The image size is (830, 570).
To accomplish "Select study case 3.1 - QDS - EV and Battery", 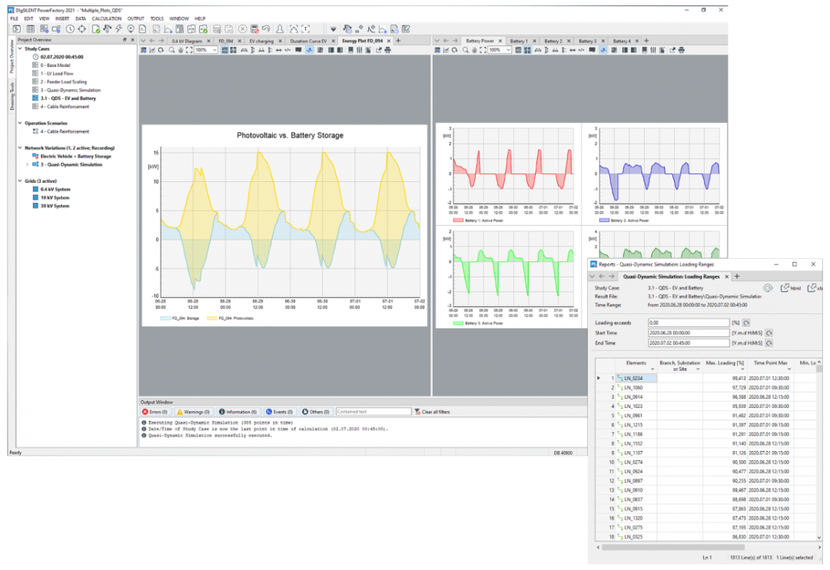I will (68, 98).
